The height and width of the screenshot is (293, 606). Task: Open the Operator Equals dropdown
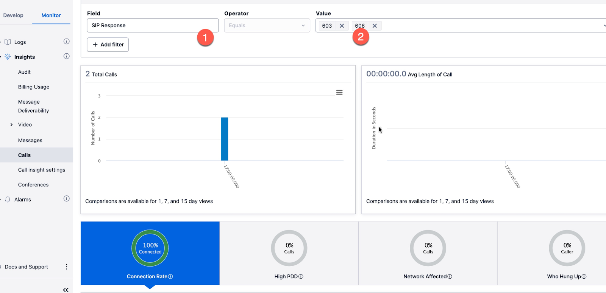(267, 25)
